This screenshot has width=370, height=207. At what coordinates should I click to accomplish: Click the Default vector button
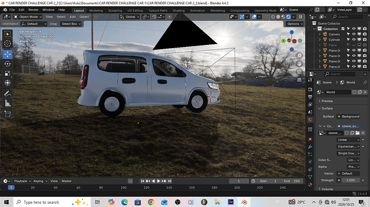tap(349, 173)
